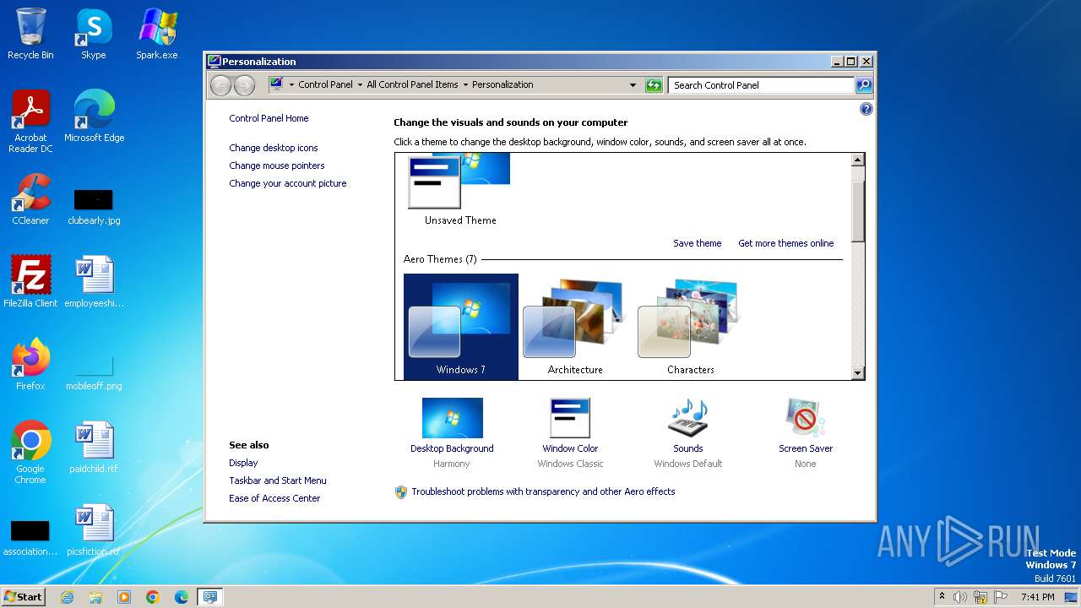Click the Start button
The height and width of the screenshot is (608, 1081).
point(24,596)
